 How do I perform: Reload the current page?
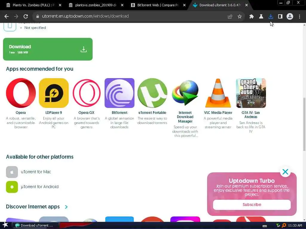(26, 16)
